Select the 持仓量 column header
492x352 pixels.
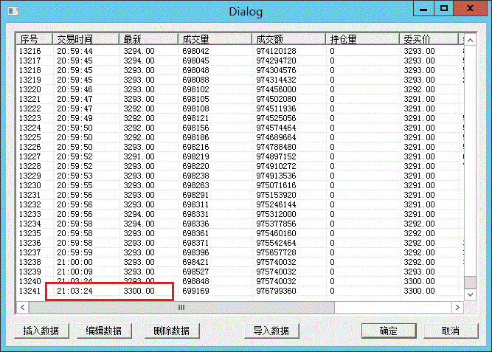click(x=363, y=38)
